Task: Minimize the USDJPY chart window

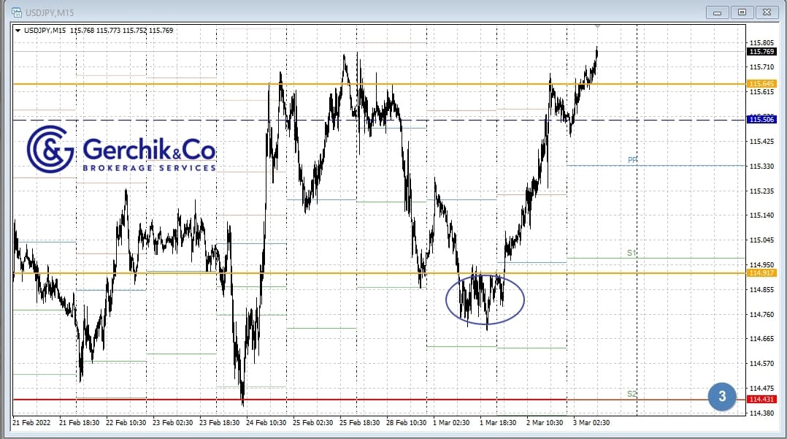Action: point(719,12)
